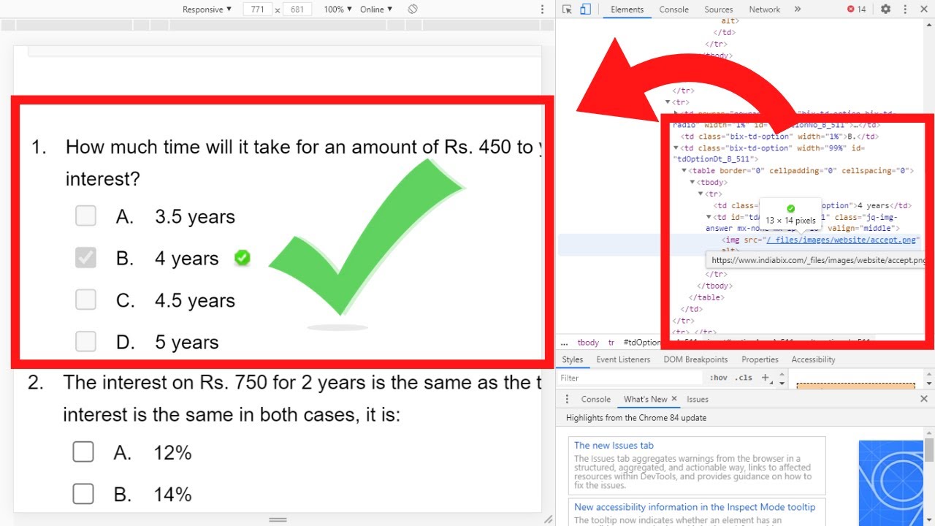Click the Elements panel scroll-up arrow

click(x=930, y=26)
